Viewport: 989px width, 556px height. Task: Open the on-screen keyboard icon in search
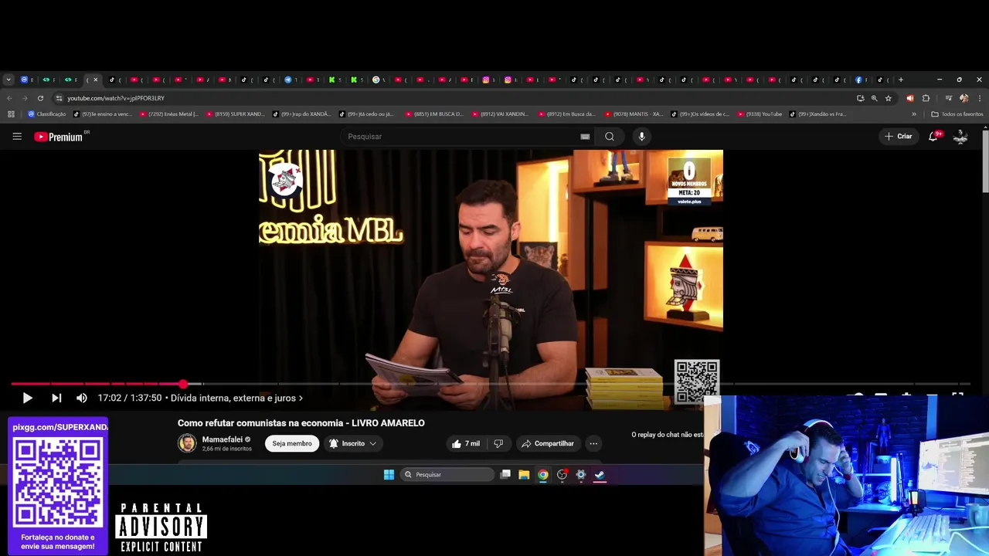pyautogui.click(x=585, y=137)
